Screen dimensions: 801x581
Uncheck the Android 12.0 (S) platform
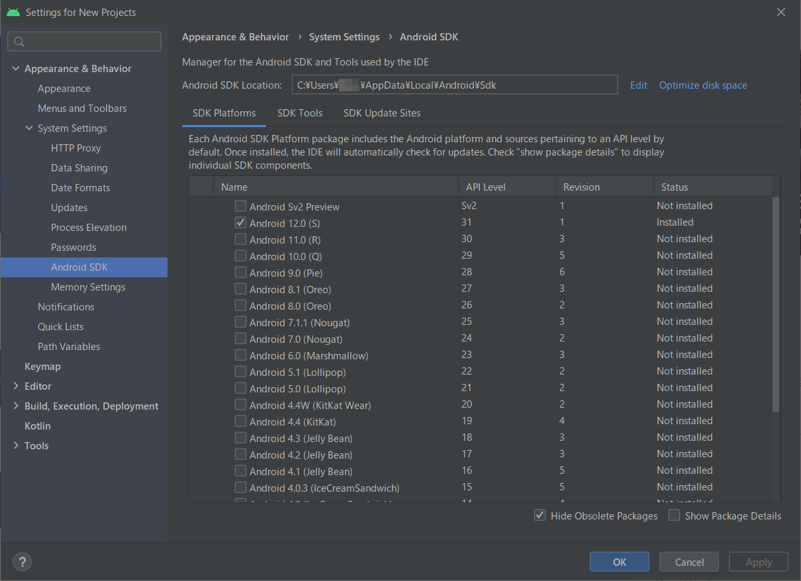pos(240,222)
